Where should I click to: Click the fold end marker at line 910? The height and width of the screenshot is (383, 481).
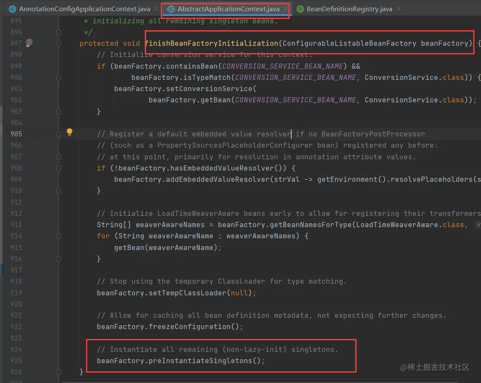59,191
